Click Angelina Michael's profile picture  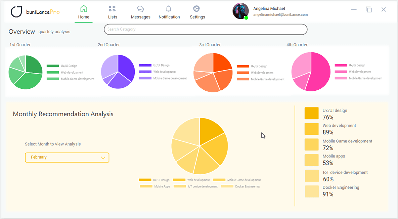point(240,11)
